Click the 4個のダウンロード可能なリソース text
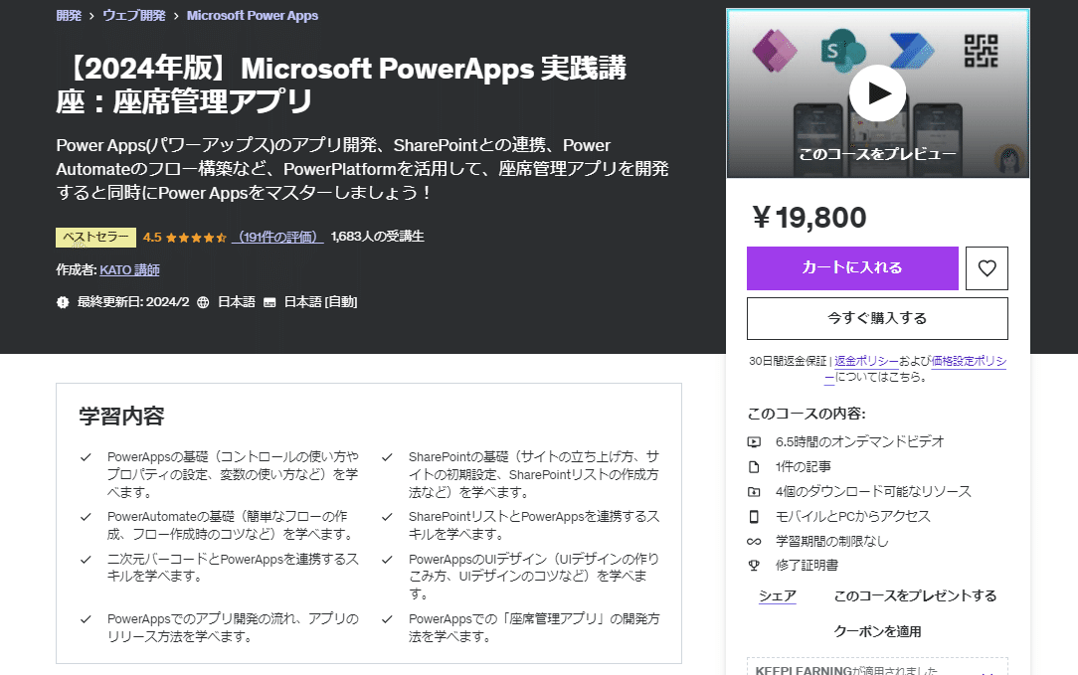Image resolution: width=1078 pixels, height=675 pixels. [873, 492]
